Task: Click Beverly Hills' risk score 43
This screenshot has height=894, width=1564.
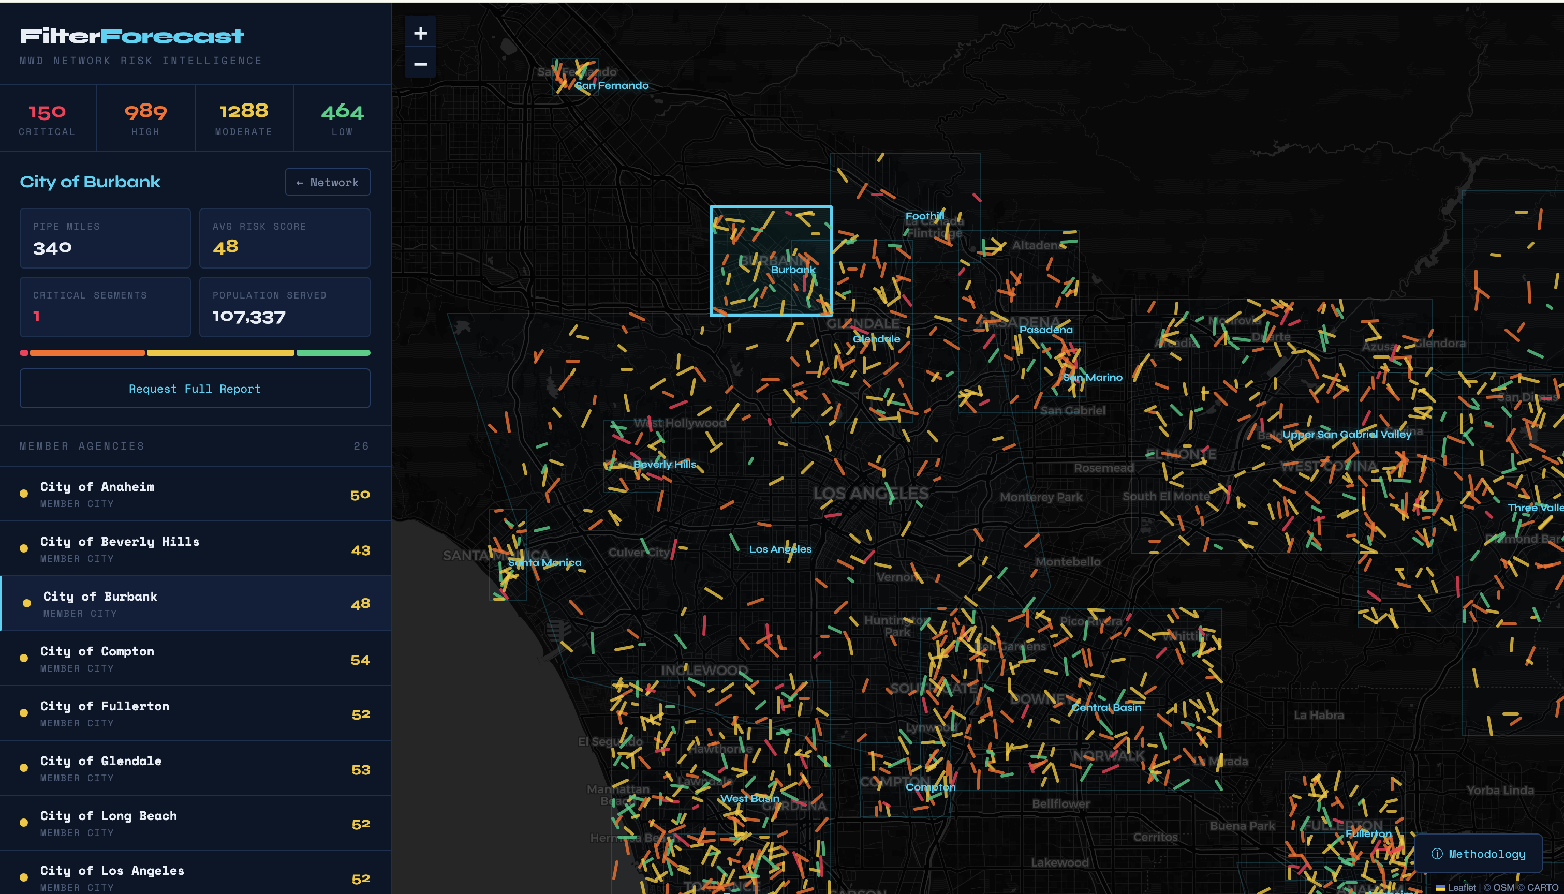Action: 360,551
